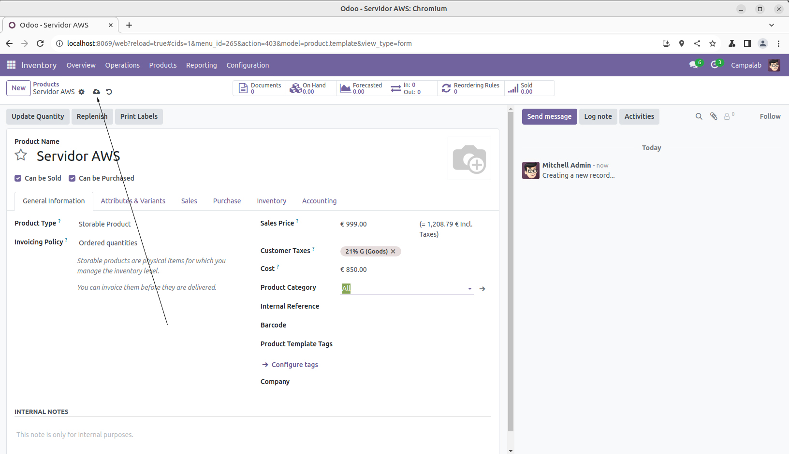Open the activities clock icon
Image resolution: width=789 pixels, height=454 pixels.
(715, 65)
